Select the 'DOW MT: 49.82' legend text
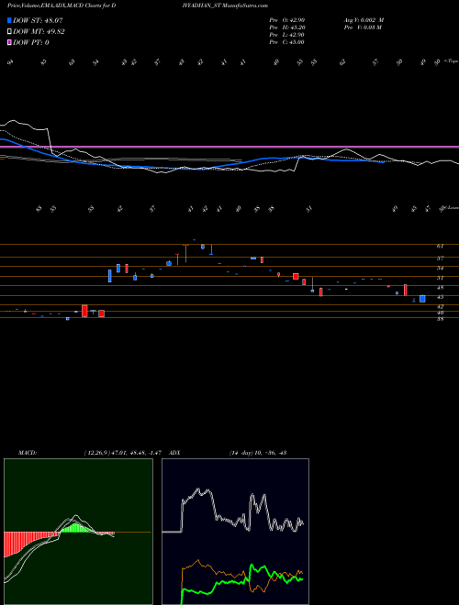The image size is (459, 605). click(x=39, y=32)
